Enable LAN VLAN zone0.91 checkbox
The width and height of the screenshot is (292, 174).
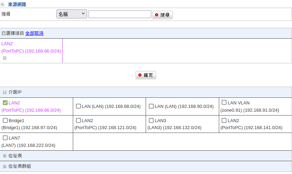tap(224, 103)
